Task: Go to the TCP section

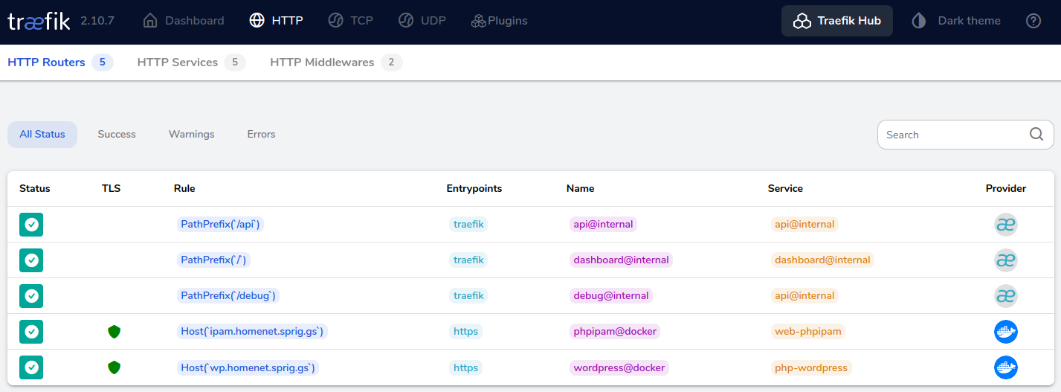Action: (x=350, y=21)
